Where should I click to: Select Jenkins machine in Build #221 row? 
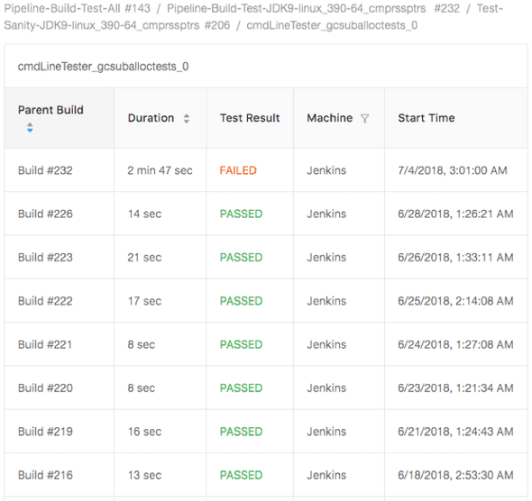pos(326,344)
